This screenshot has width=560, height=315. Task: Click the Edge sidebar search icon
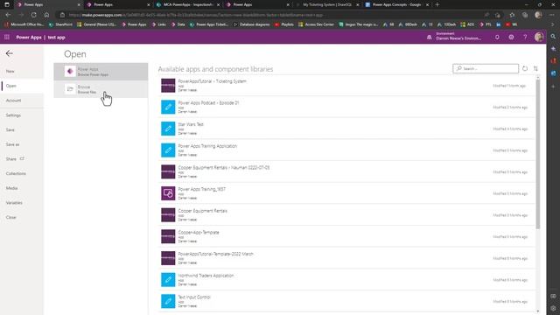tap(553, 37)
